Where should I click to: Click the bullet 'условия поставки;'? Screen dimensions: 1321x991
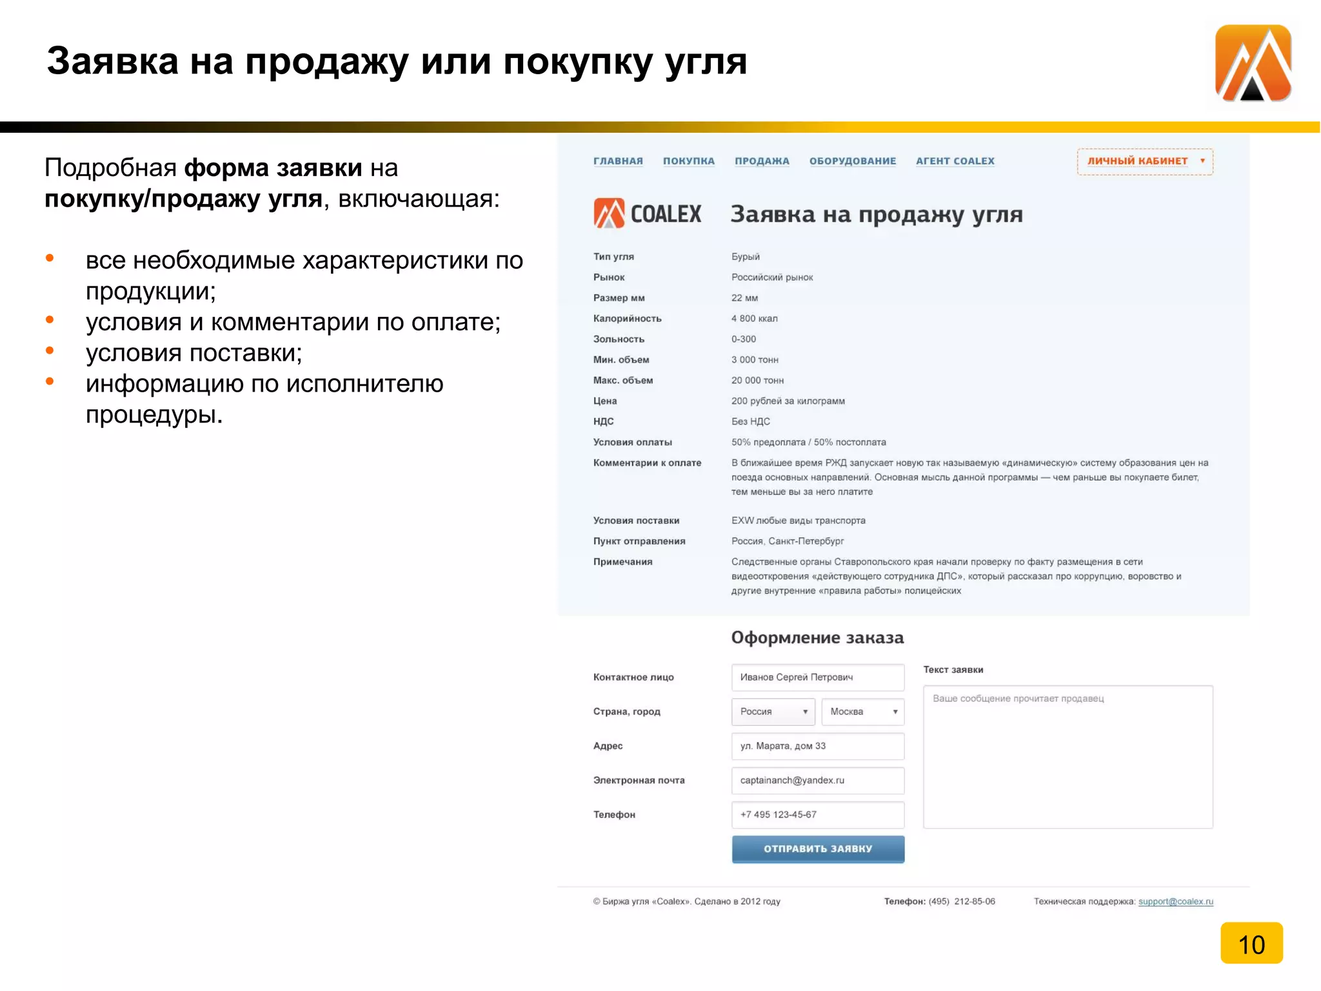click(x=194, y=353)
